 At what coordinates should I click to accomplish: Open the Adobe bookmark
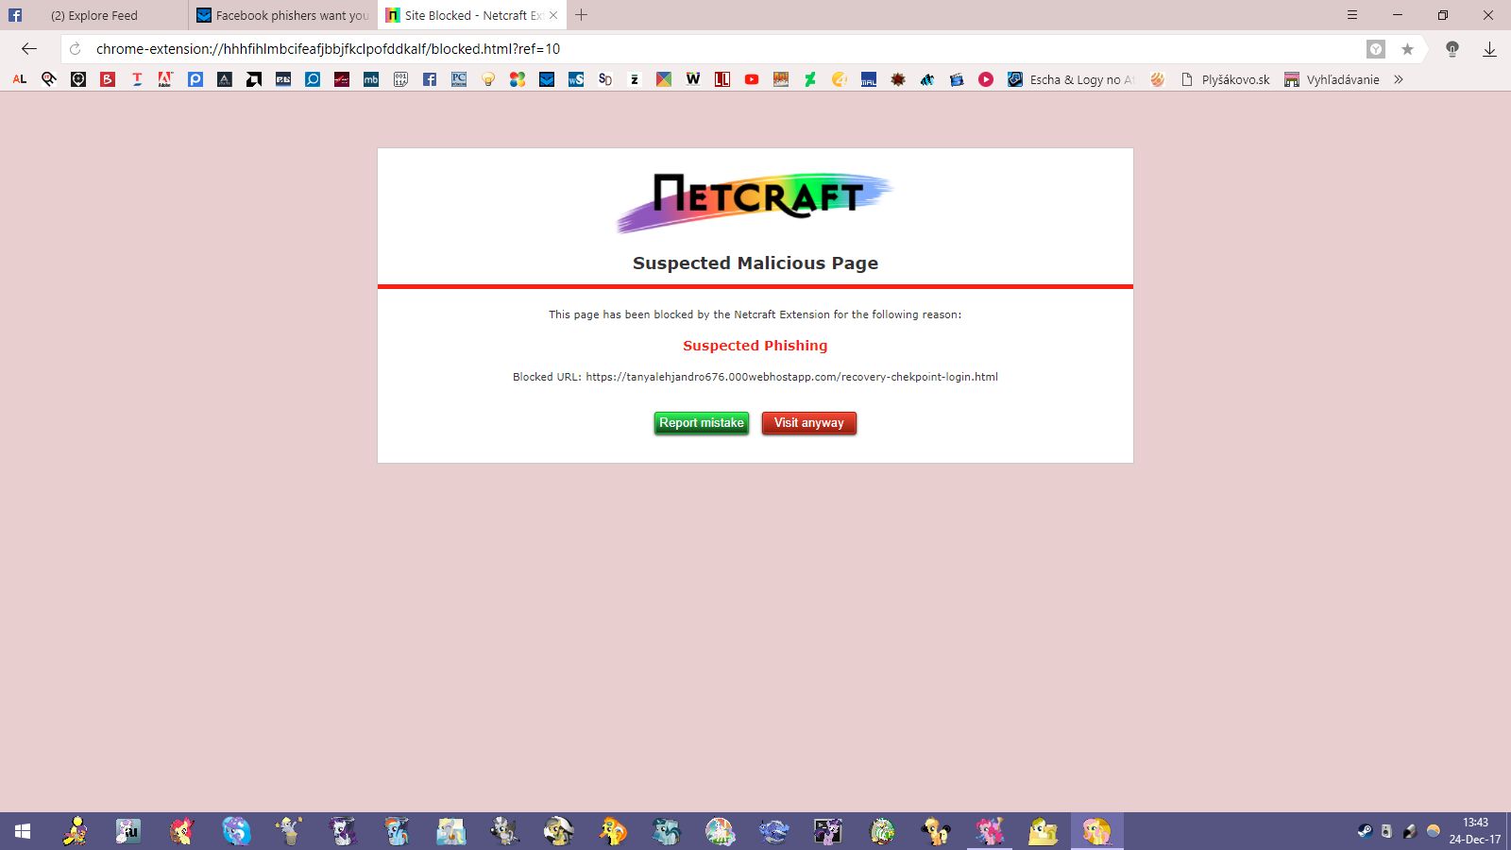coord(165,79)
